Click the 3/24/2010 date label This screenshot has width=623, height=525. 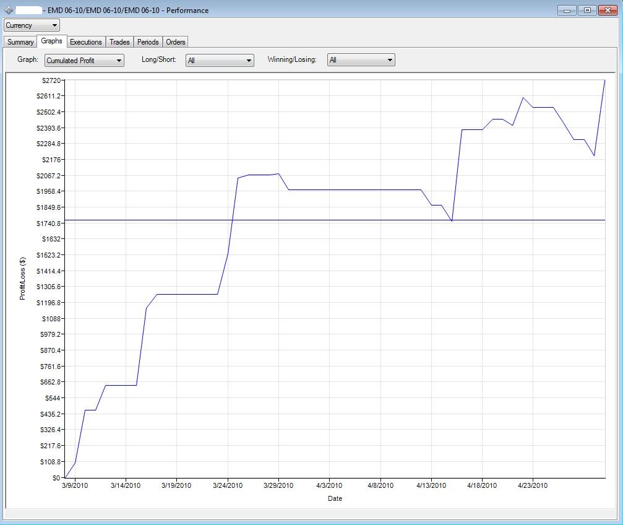point(228,485)
